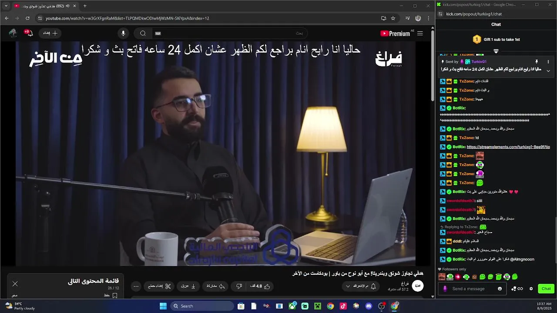557x313 pixels.
Task: Click the dddl username in chat
Action: click(x=457, y=241)
